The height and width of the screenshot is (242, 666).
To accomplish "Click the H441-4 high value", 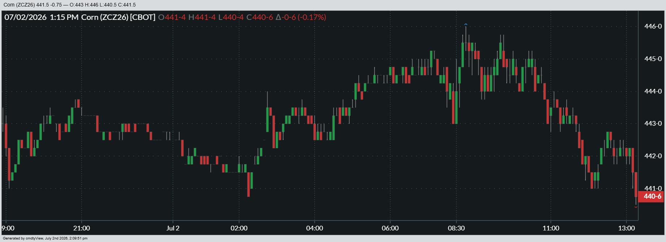I will [x=202, y=17].
